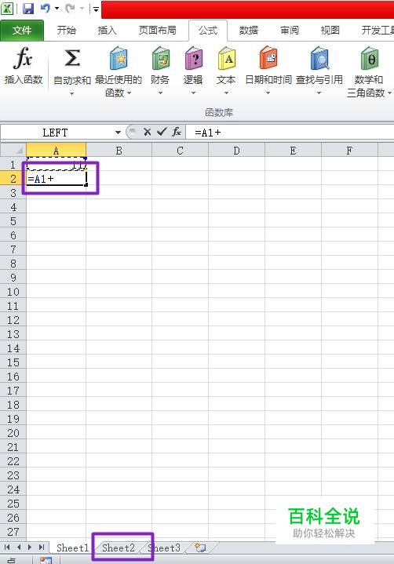This screenshot has height=564, width=394.
Task: Select row 27 header
Action: tap(13, 532)
